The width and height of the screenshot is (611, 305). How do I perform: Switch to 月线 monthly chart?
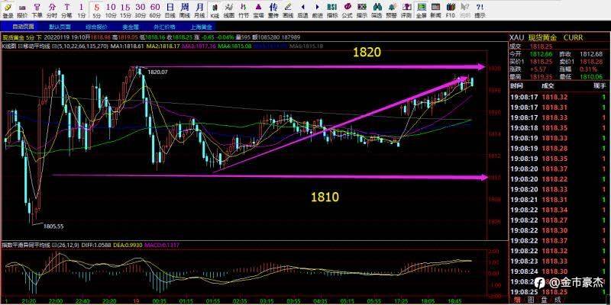tap(199, 11)
